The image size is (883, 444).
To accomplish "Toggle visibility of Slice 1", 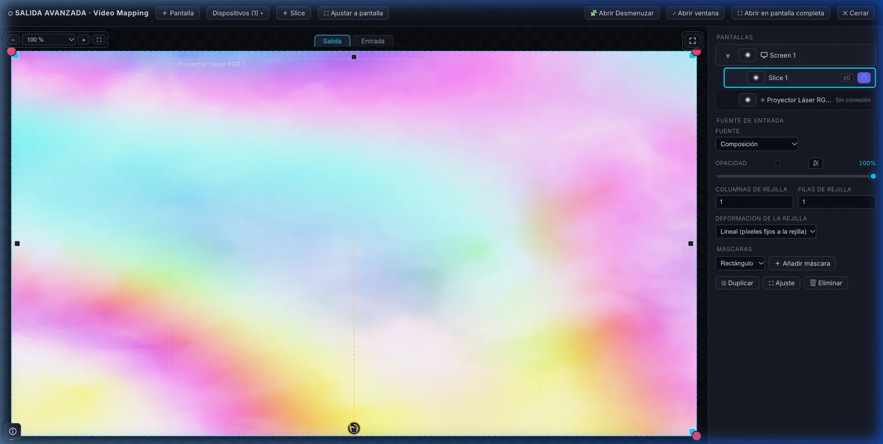I will (756, 78).
